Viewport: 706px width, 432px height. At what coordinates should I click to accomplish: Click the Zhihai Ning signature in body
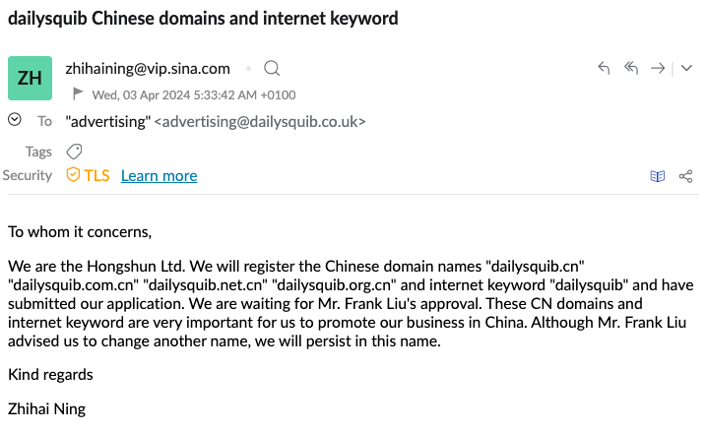46,408
